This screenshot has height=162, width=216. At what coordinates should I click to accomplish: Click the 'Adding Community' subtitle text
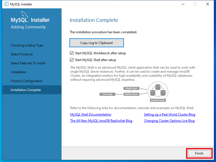pos(28,27)
